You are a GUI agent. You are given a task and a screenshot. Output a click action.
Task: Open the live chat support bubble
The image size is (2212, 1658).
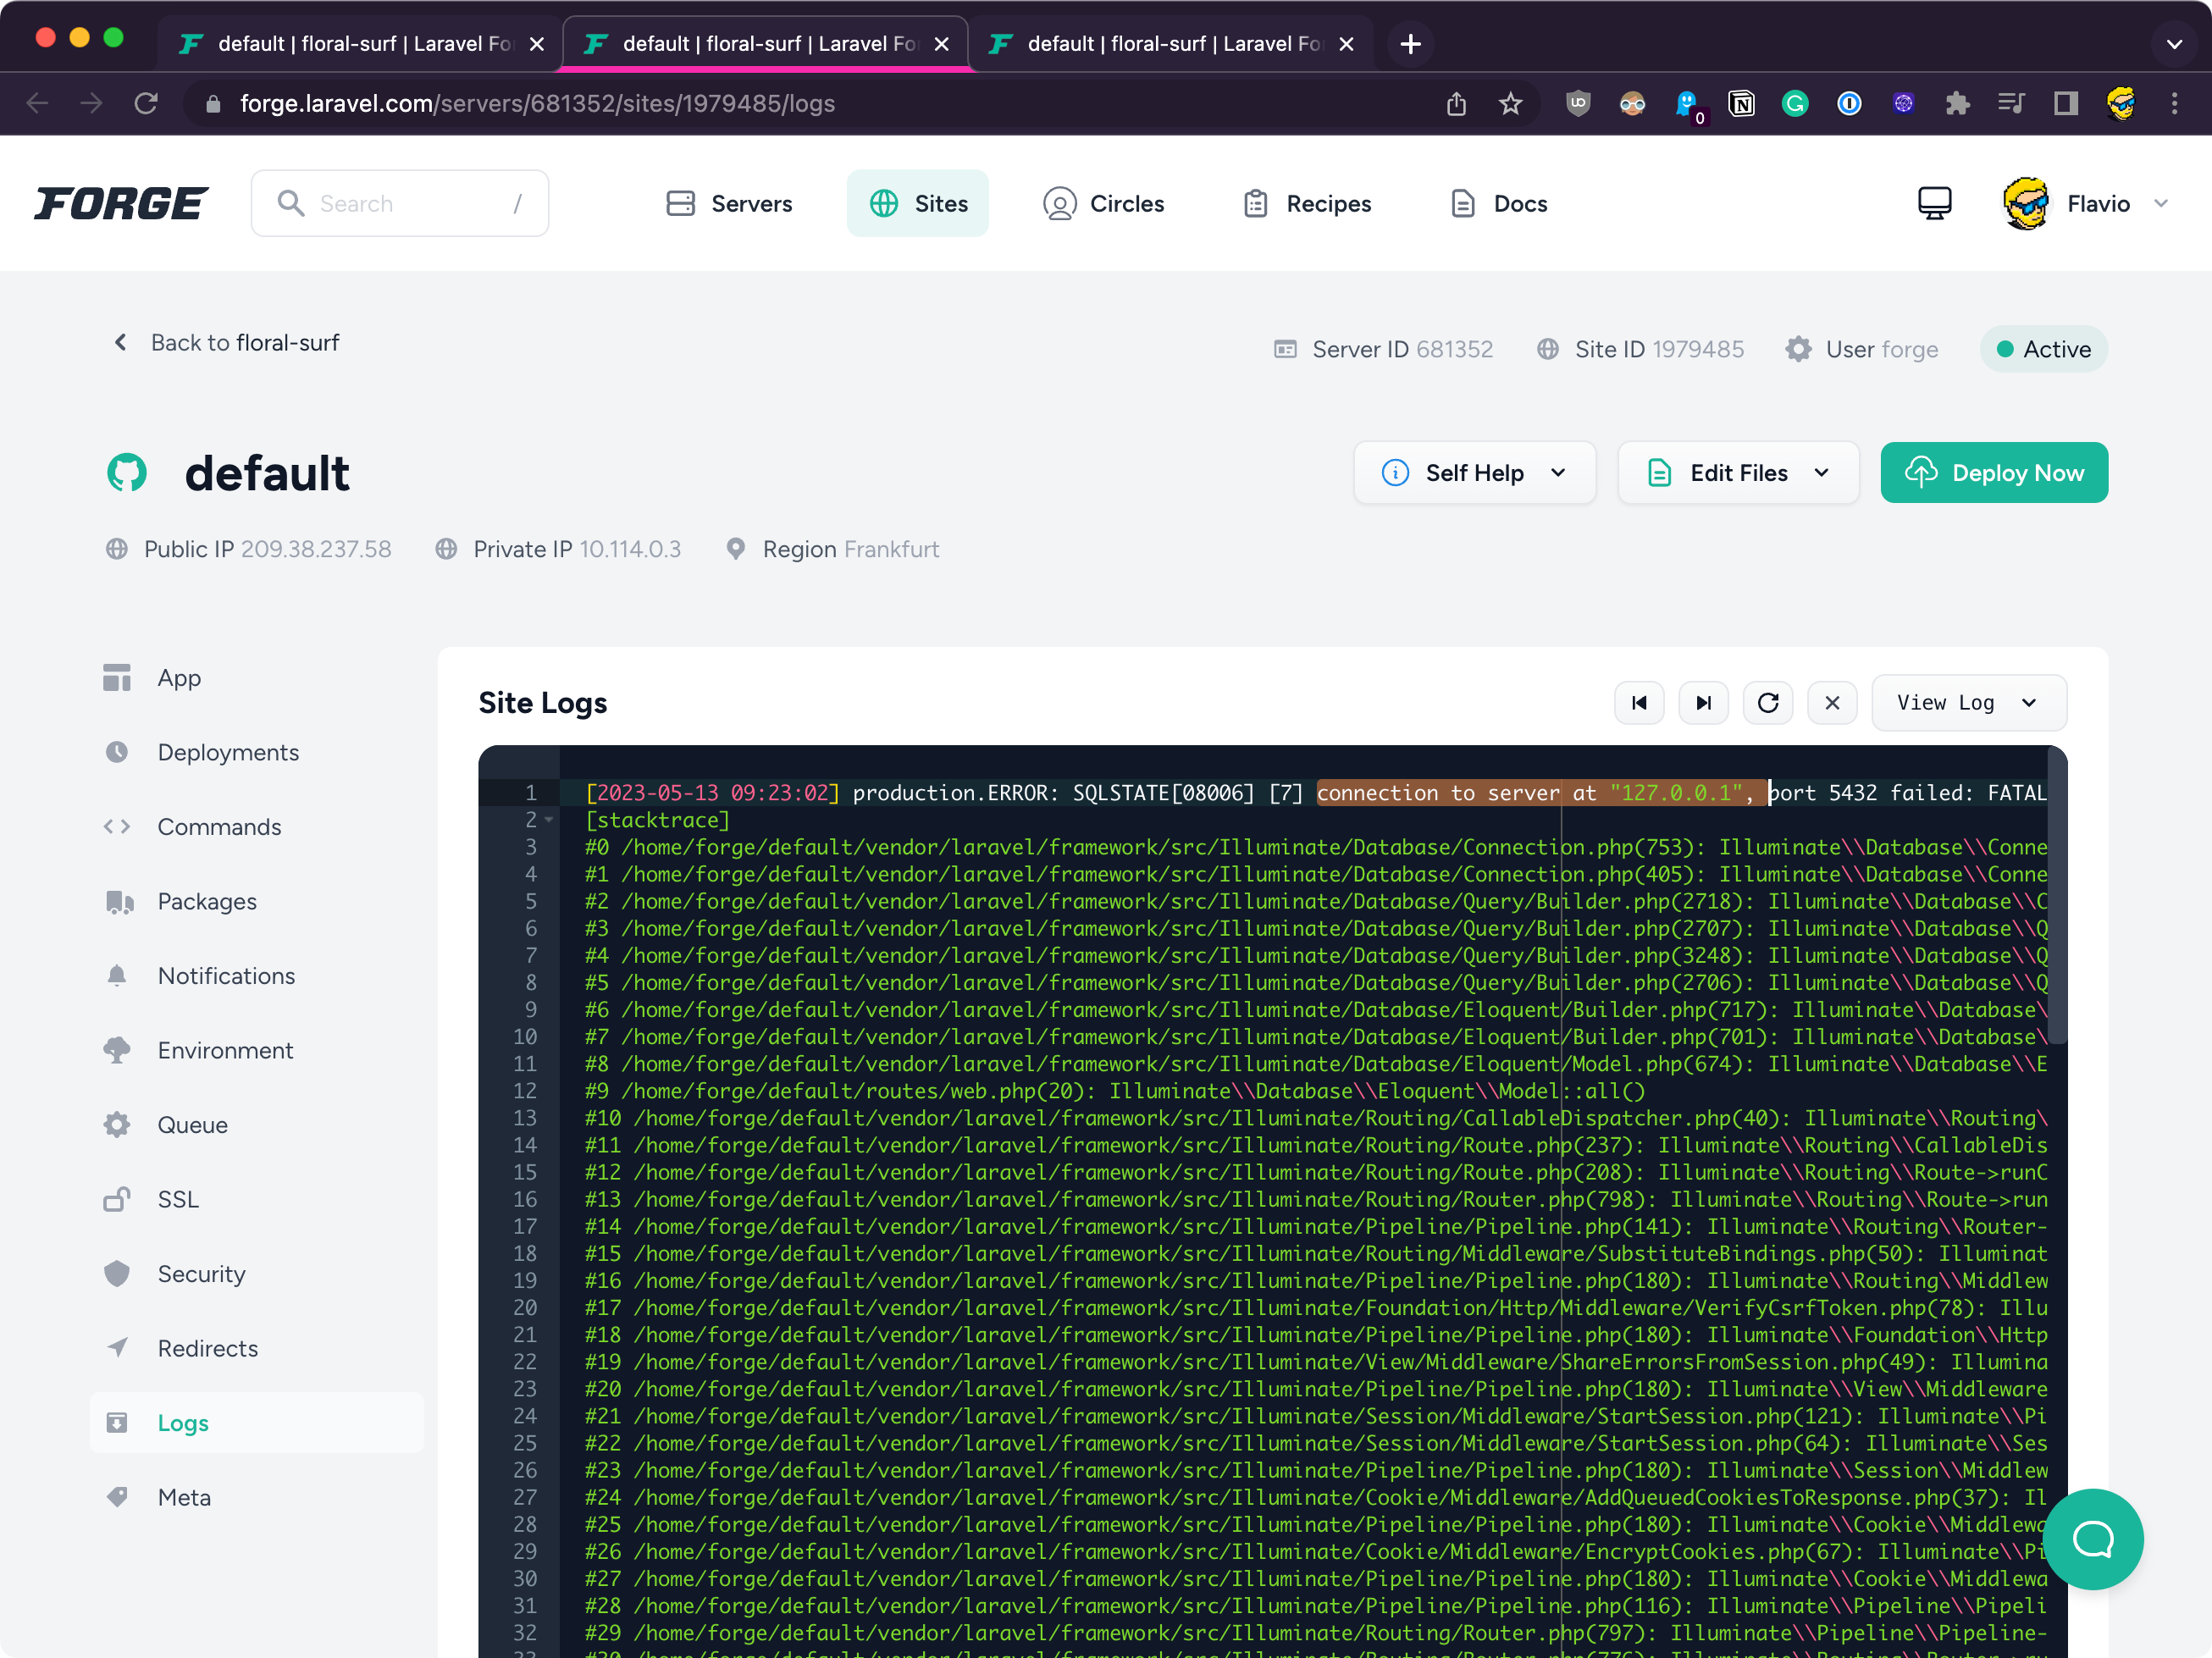[2092, 1538]
